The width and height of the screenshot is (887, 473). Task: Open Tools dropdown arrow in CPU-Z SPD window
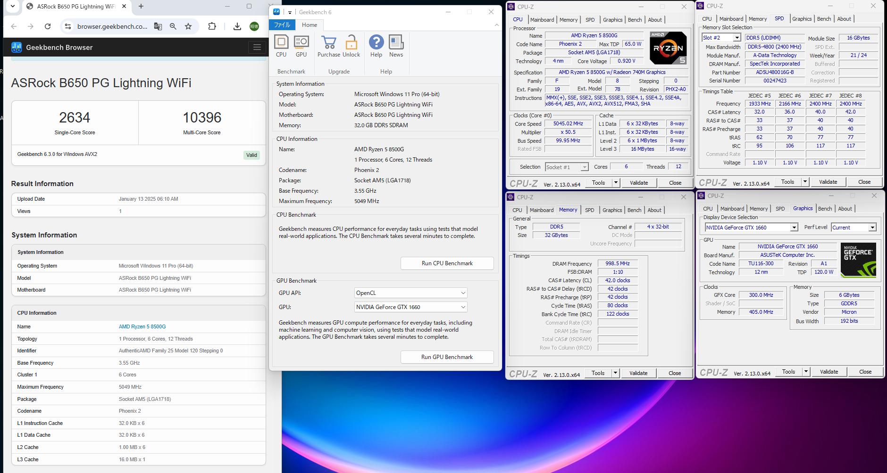tap(805, 182)
